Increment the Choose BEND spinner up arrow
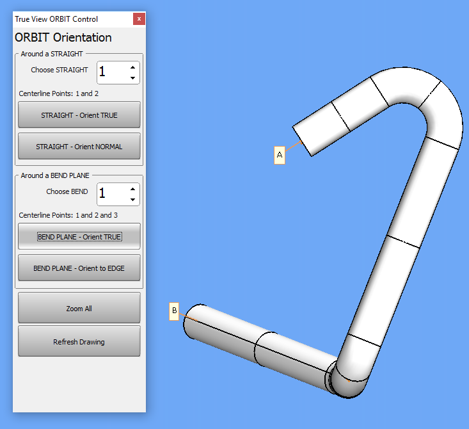469x429 pixels. click(x=132, y=189)
